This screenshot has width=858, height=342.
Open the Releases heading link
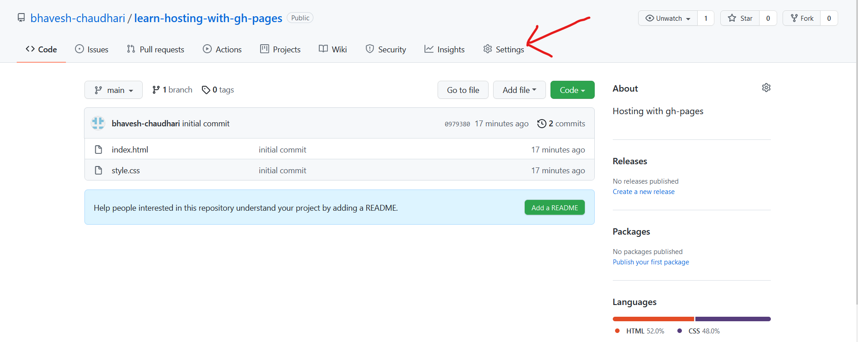point(630,161)
